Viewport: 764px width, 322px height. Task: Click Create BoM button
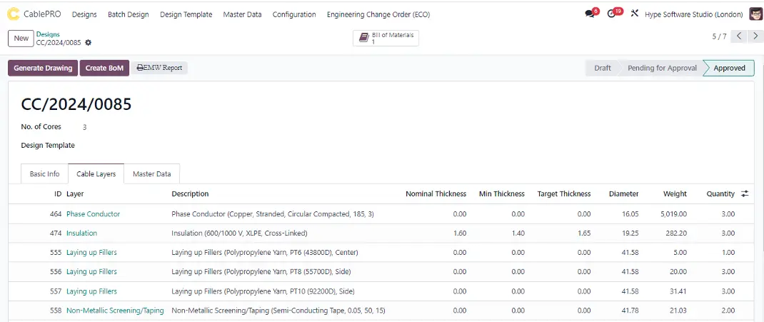pyautogui.click(x=104, y=69)
